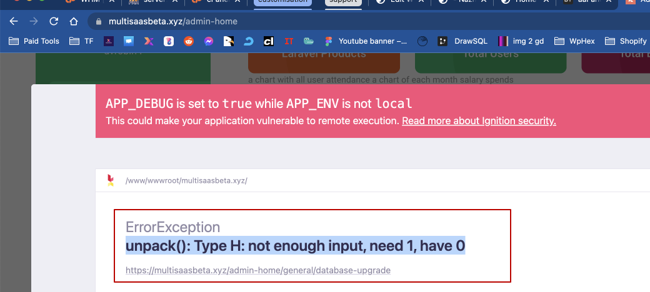
Task: Close the Home browser tab
Action: 546,2
